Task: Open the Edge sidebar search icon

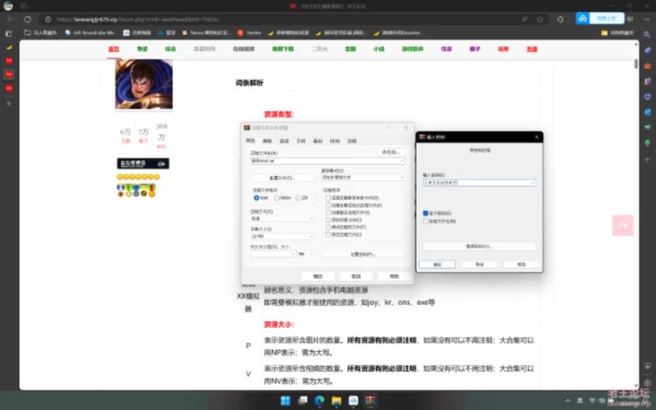Action: (647, 35)
